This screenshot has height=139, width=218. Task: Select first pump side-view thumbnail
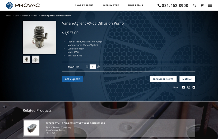pyautogui.click(x=26, y=59)
